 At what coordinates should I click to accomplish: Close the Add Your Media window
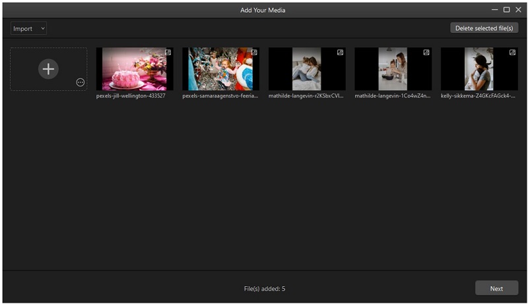pyautogui.click(x=518, y=10)
